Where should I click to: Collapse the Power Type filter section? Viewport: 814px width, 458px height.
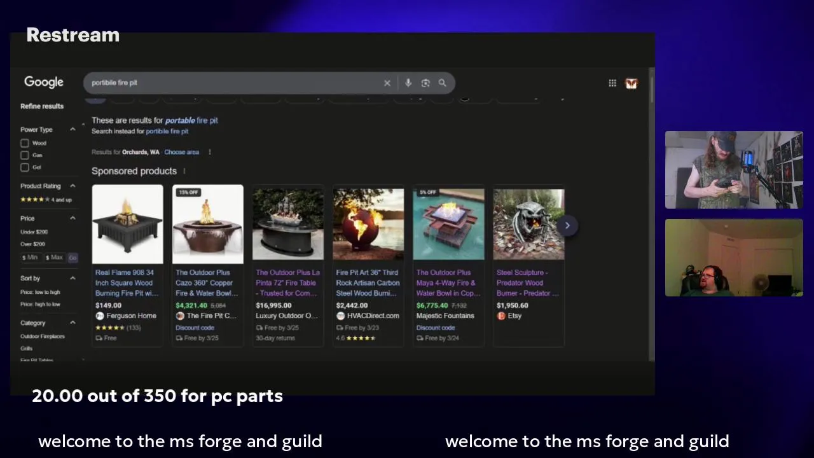click(x=72, y=129)
